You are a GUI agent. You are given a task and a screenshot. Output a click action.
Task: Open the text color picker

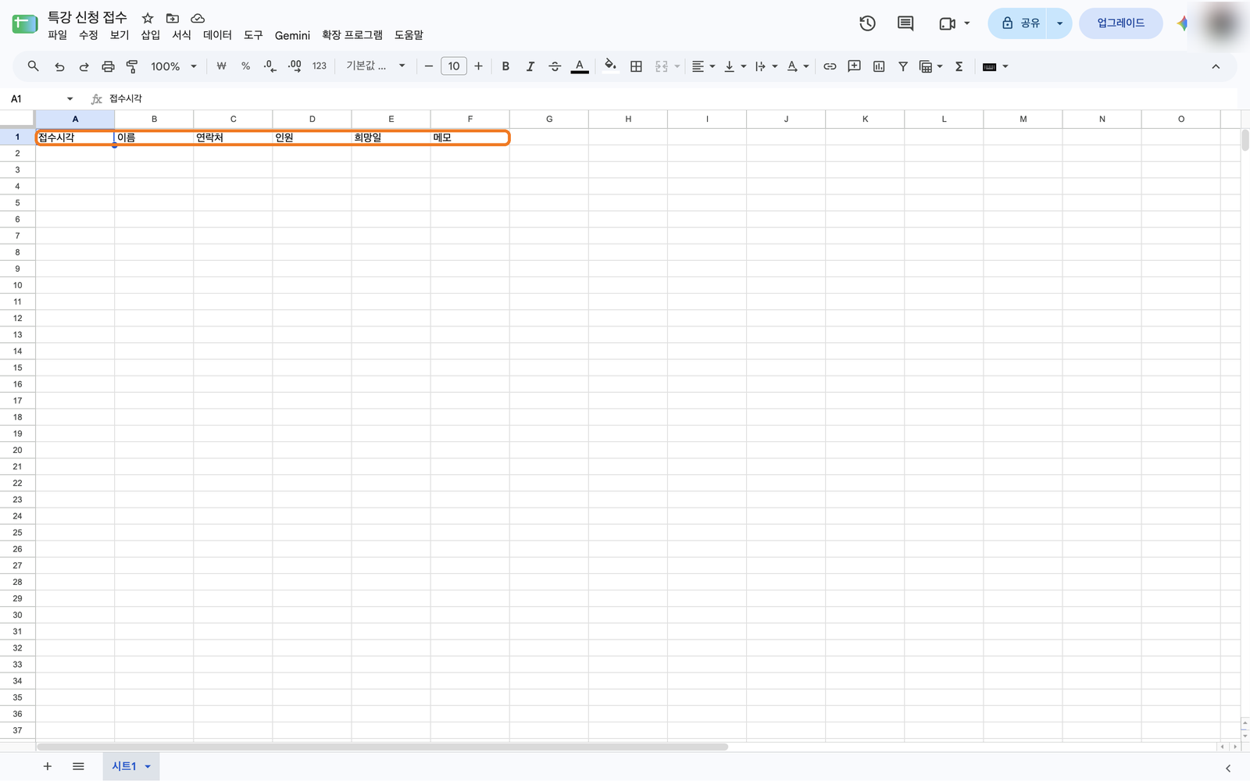(580, 66)
